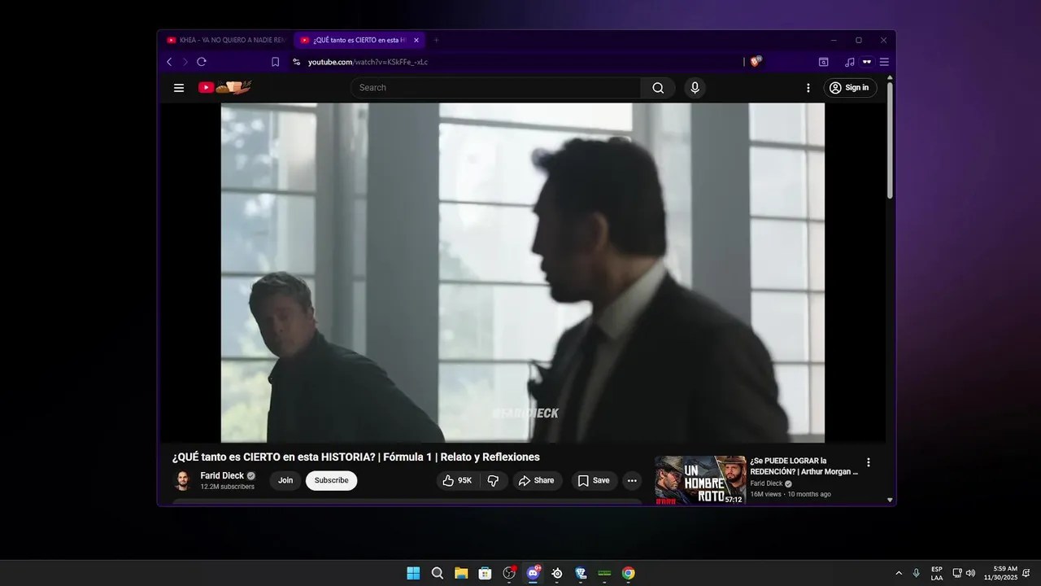Save the video with the Save button
Viewport: 1041px width, 586px height.
pos(594,481)
